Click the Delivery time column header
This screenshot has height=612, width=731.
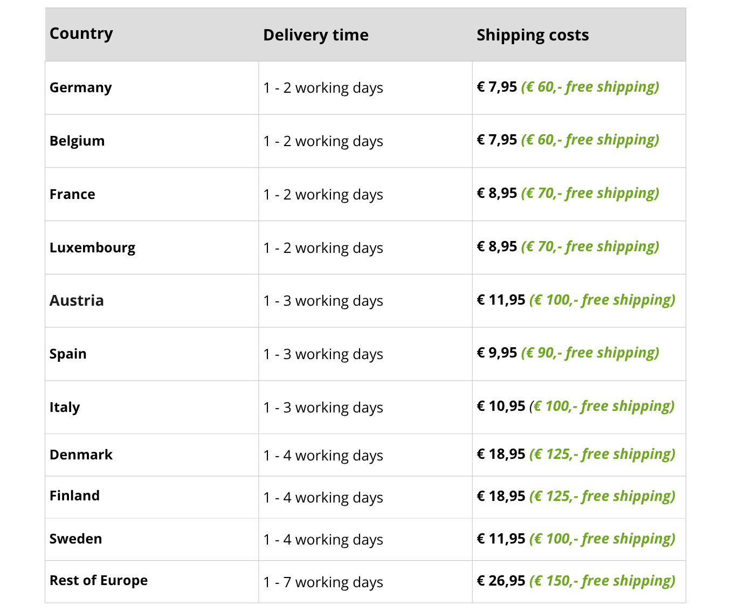(x=316, y=35)
